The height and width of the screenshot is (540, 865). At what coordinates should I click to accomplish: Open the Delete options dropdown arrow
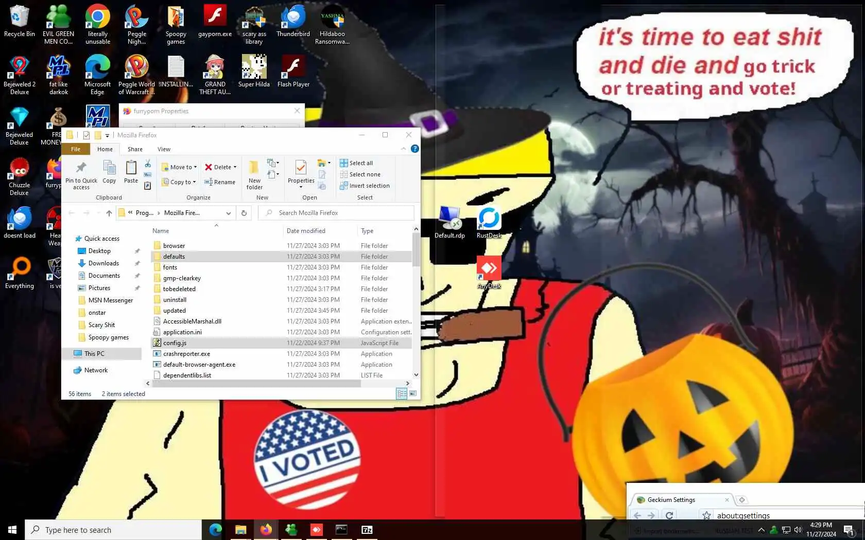[235, 167]
